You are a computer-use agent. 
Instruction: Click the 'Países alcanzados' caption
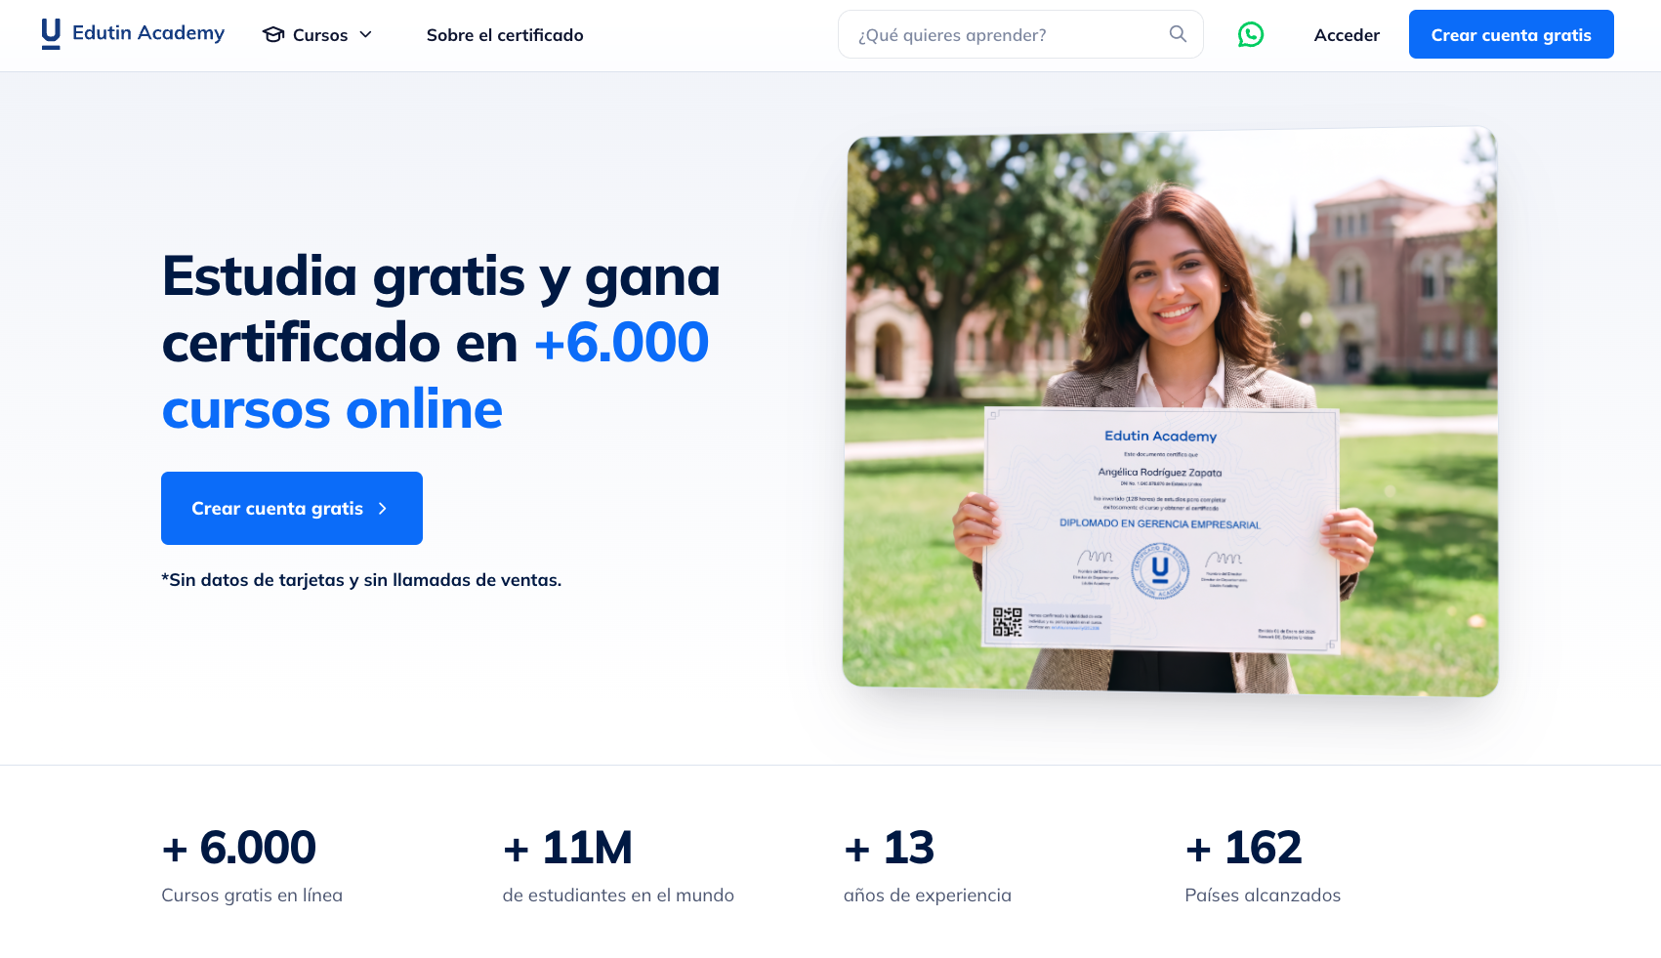[x=1263, y=896]
